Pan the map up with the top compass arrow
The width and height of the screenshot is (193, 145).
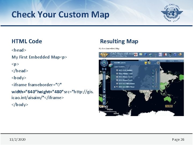pyautogui.click(x=104, y=60)
